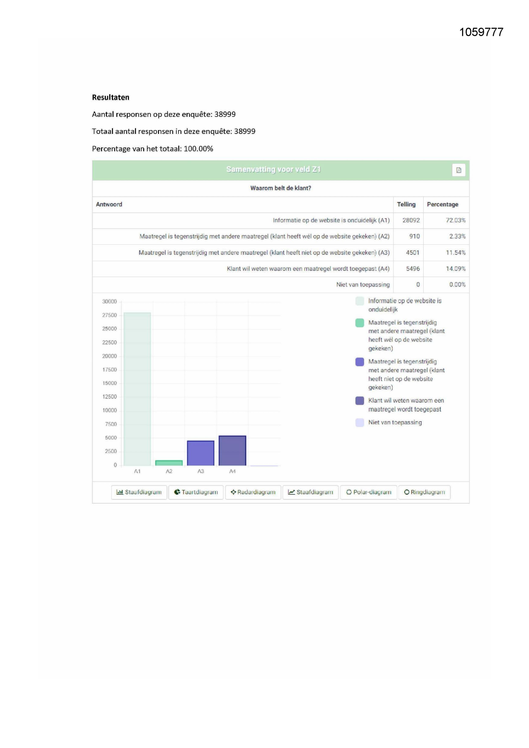The image size is (529, 748).
Task: Click the Telling column header
Action: pyautogui.click(x=406, y=205)
